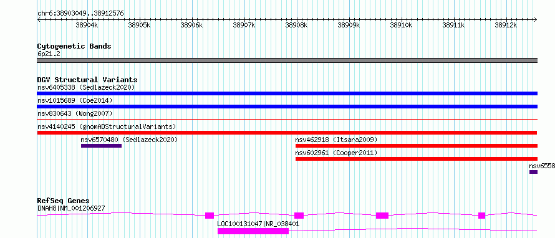Click the 6p21.2 band label
This screenshot has height=238, width=555.
(x=49, y=54)
